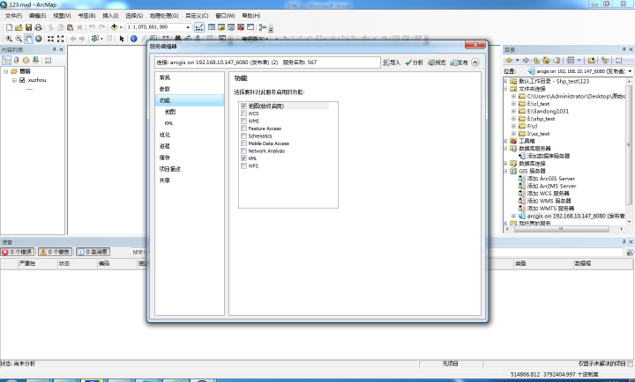635x382 pixels.
Task: Enable the WFS capability checkbox
Action: click(243, 165)
